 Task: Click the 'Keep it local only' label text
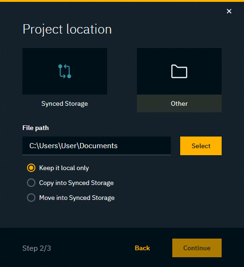(x=64, y=168)
